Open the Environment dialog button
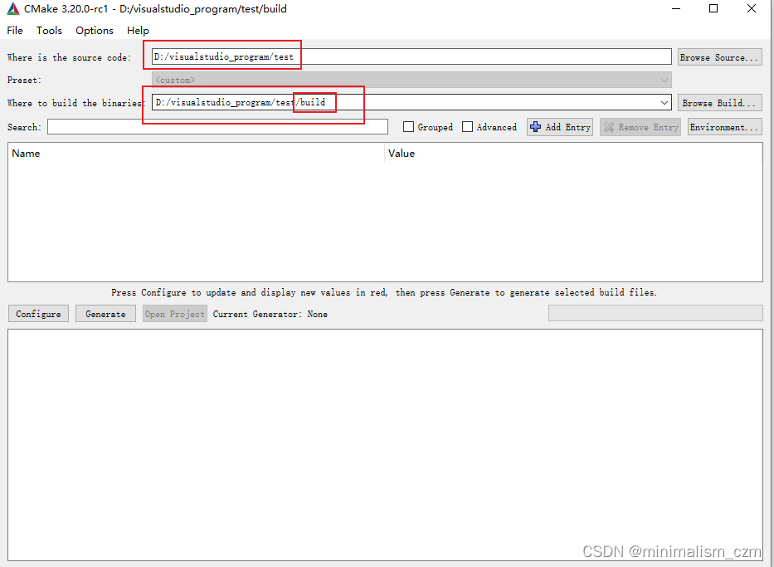This screenshot has width=774, height=567. (x=724, y=127)
